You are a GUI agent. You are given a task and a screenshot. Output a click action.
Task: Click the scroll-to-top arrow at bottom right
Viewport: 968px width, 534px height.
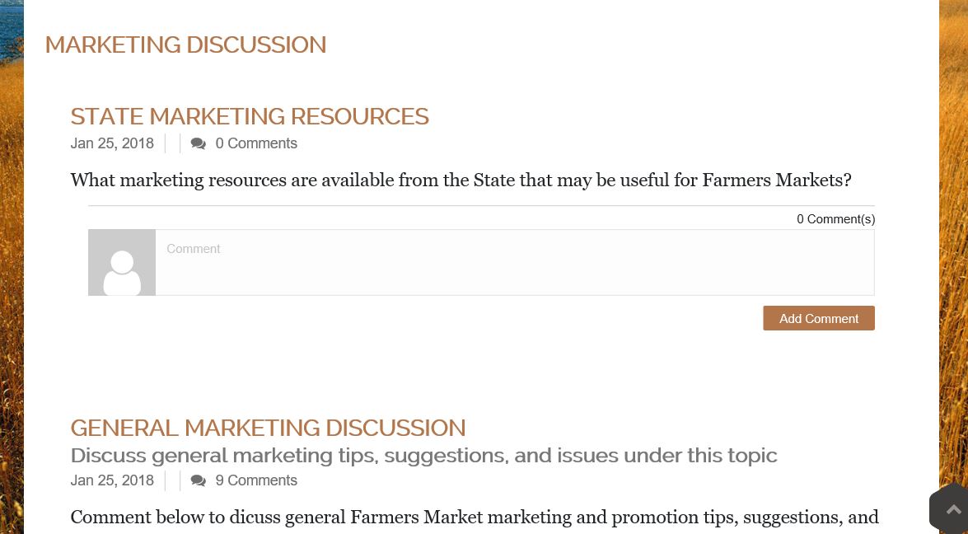(953, 508)
